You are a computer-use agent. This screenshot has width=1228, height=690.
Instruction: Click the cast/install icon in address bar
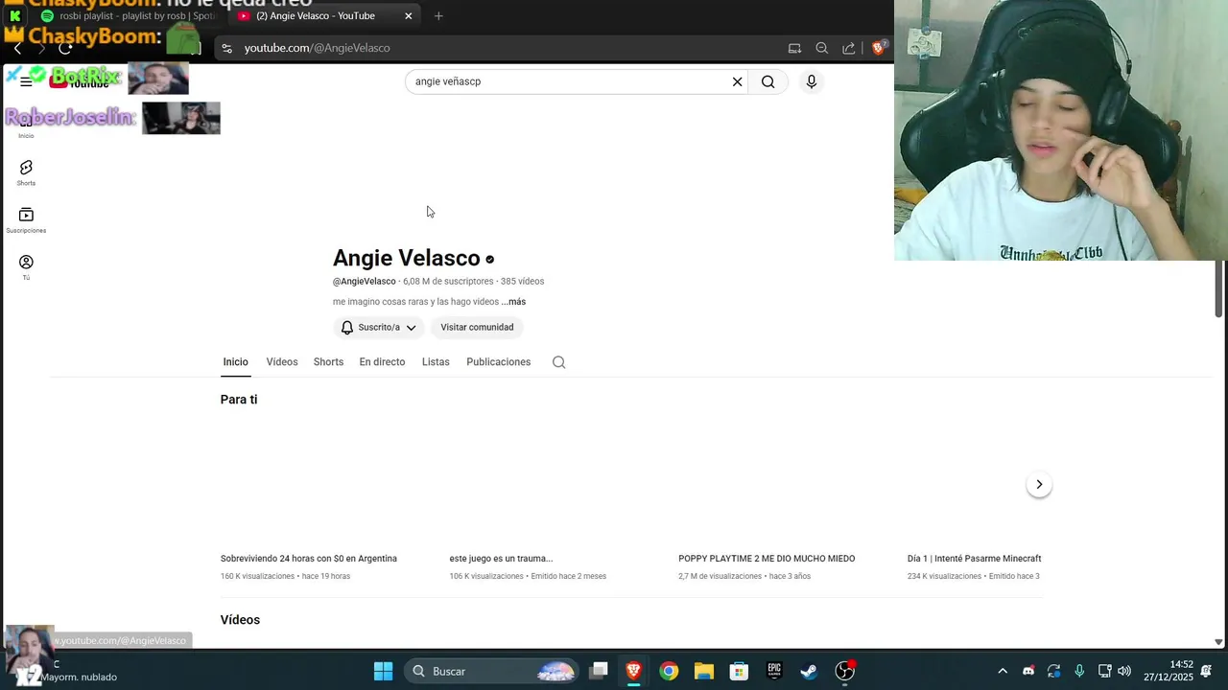794,48
